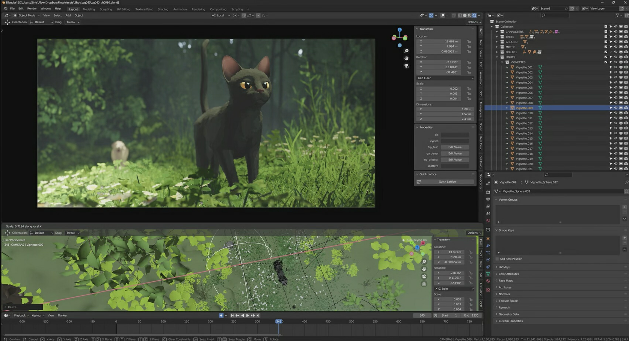Viewport: 629px width, 341px height.
Task: Open the Object Mode dropdown
Action: 26,15
